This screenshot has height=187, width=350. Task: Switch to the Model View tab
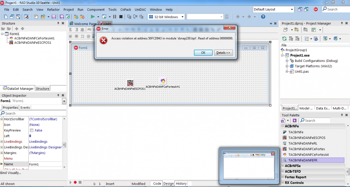pos(306,108)
